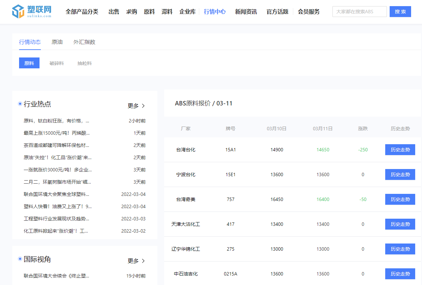Open the article 茶百道成都建可降解环保包材

(x=57, y=145)
